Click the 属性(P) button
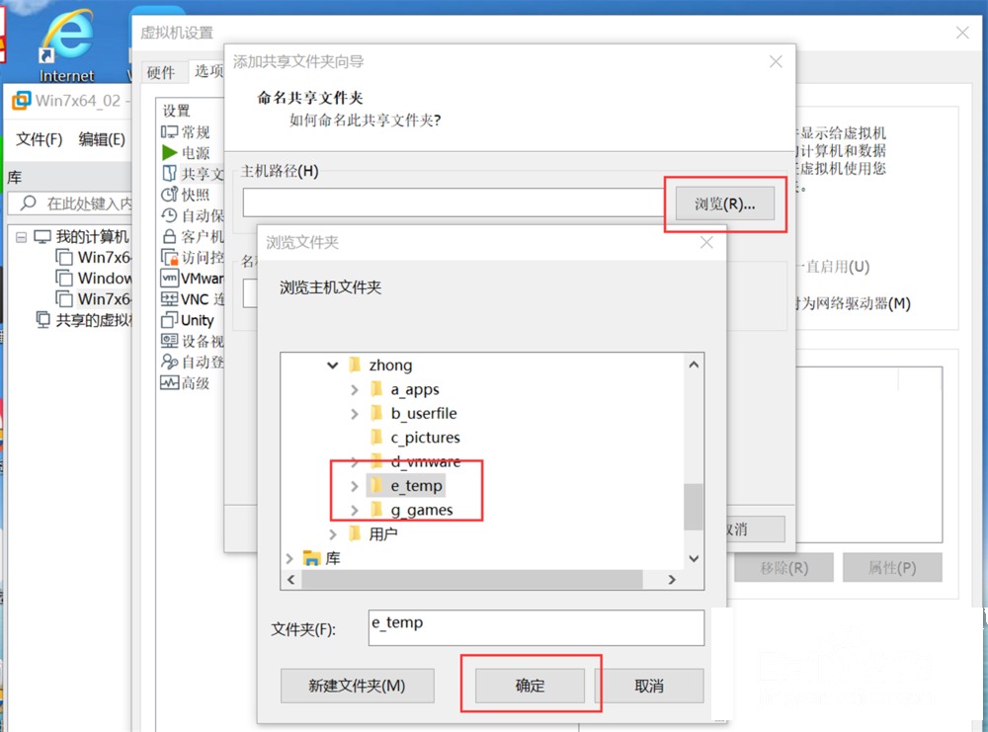Viewport: 988px width, 732px height. point(892,568)
